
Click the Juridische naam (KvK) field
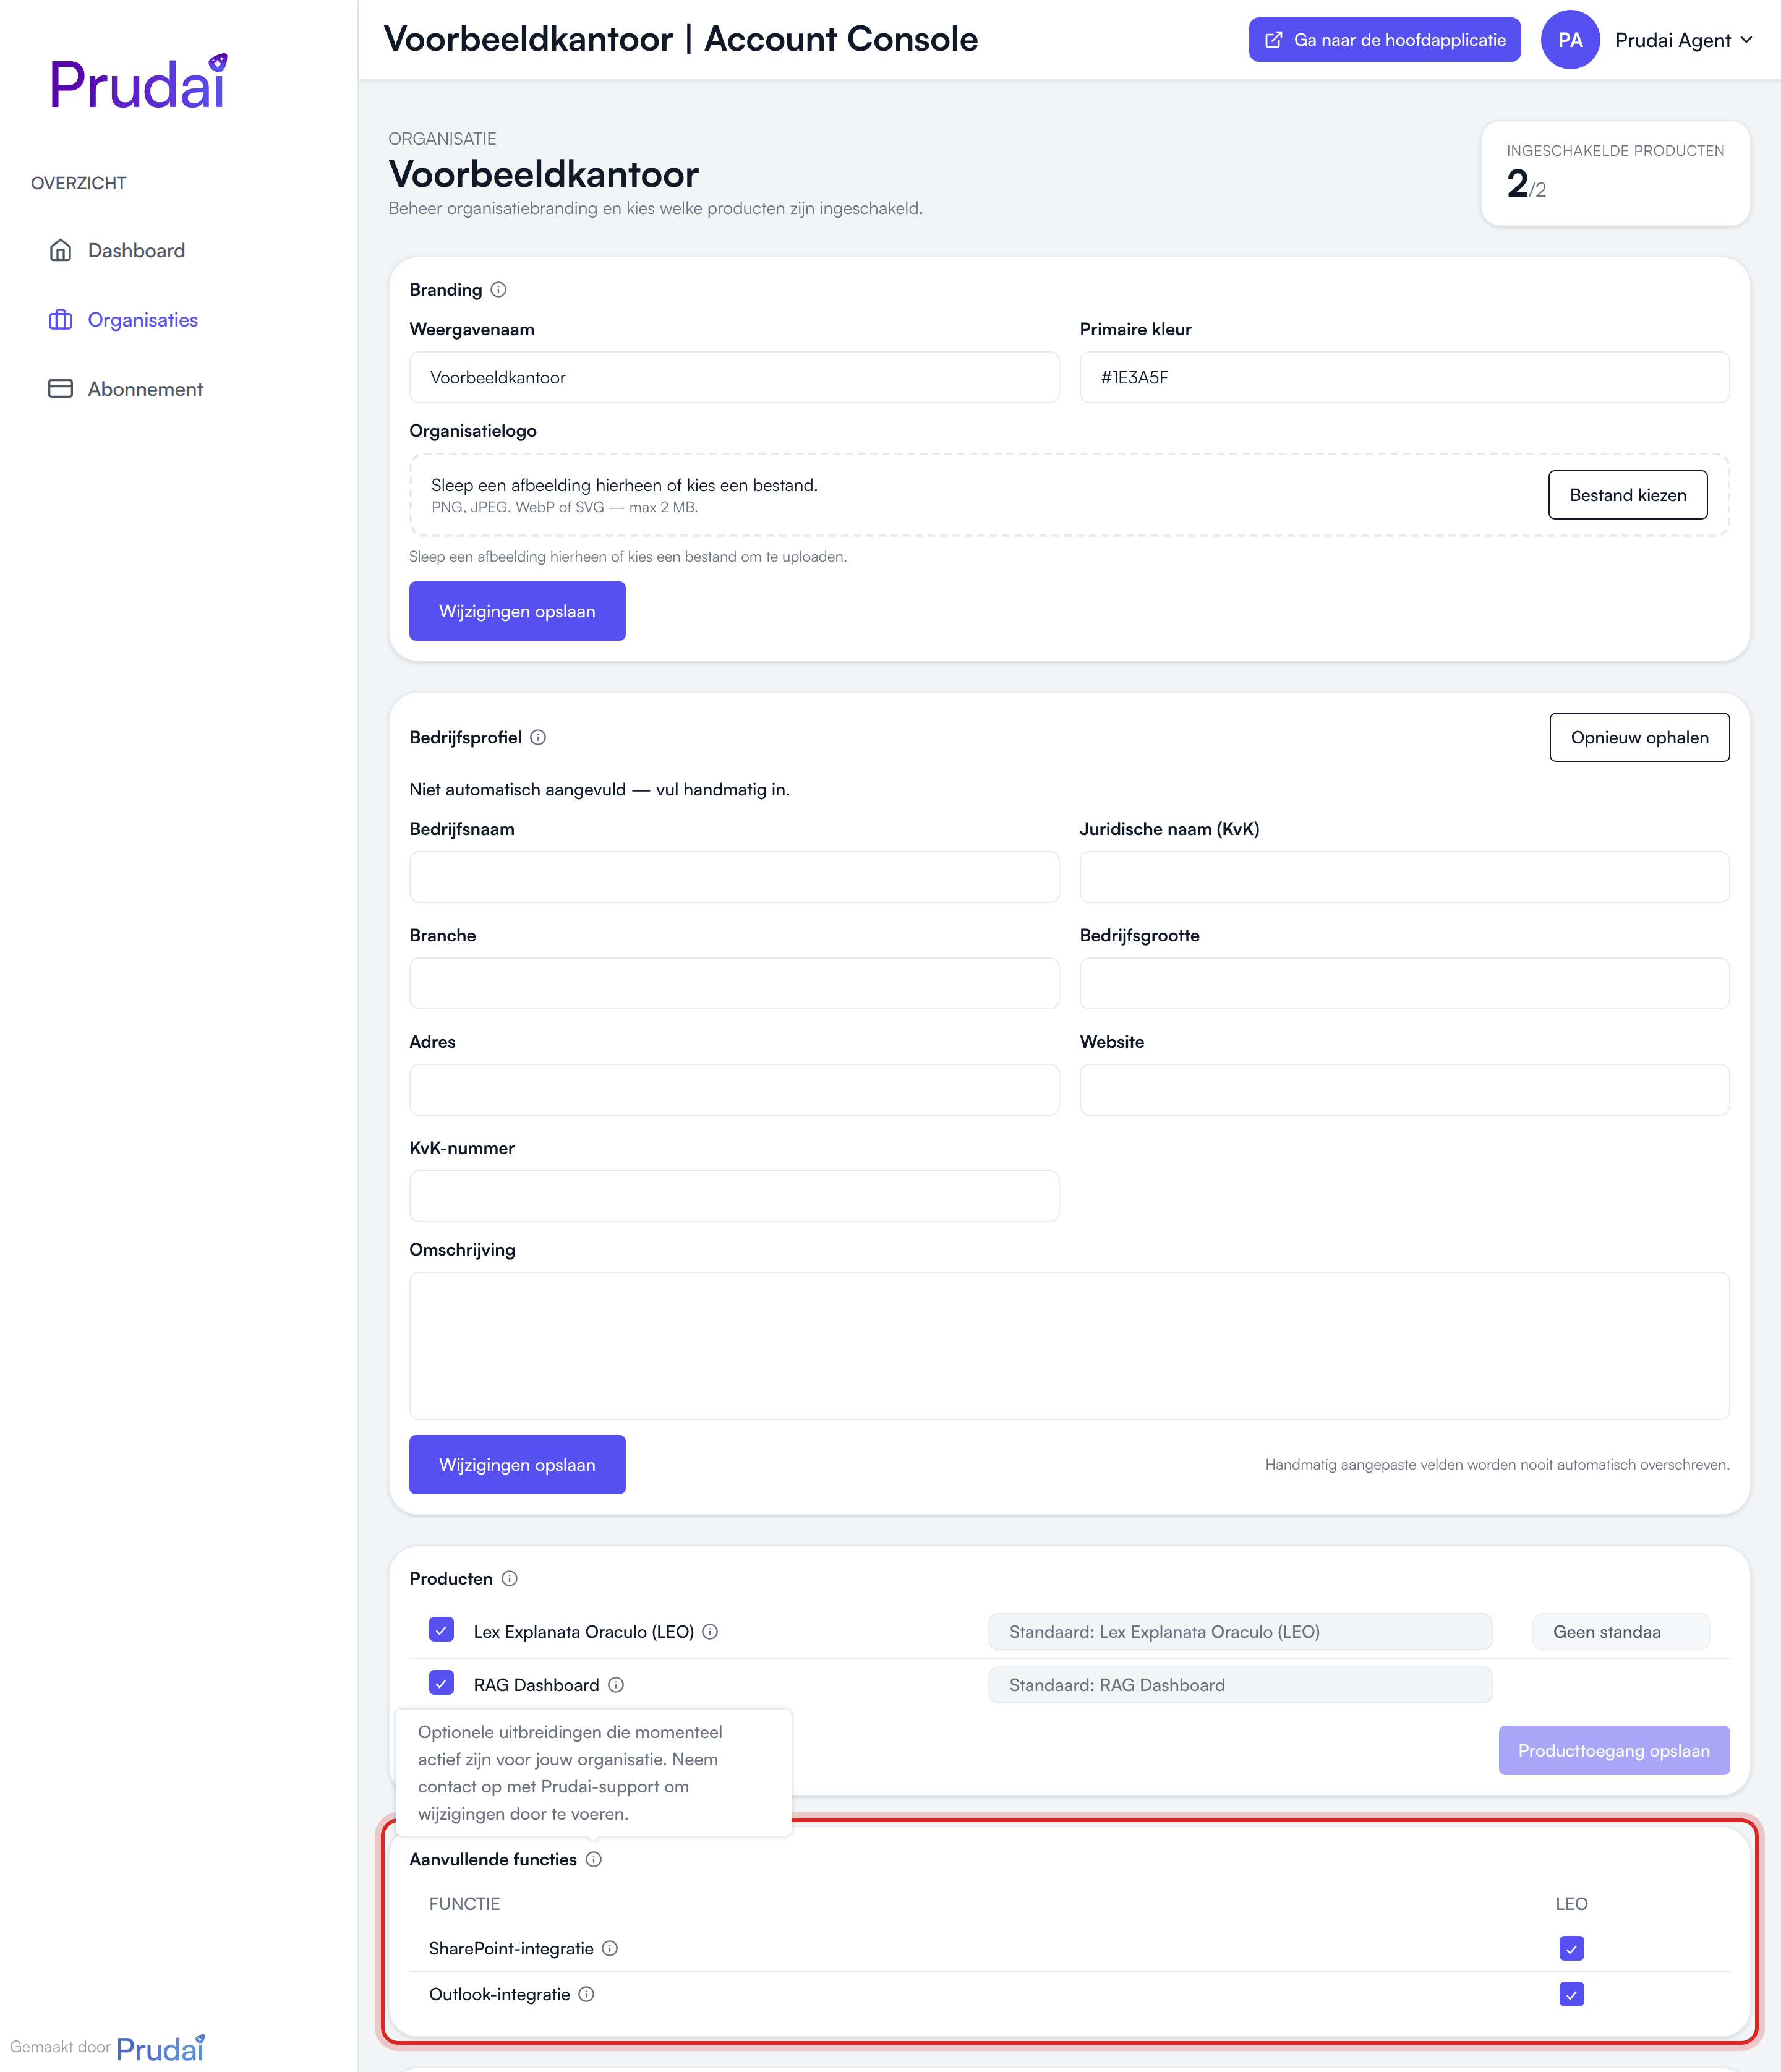coord(1404,877)
